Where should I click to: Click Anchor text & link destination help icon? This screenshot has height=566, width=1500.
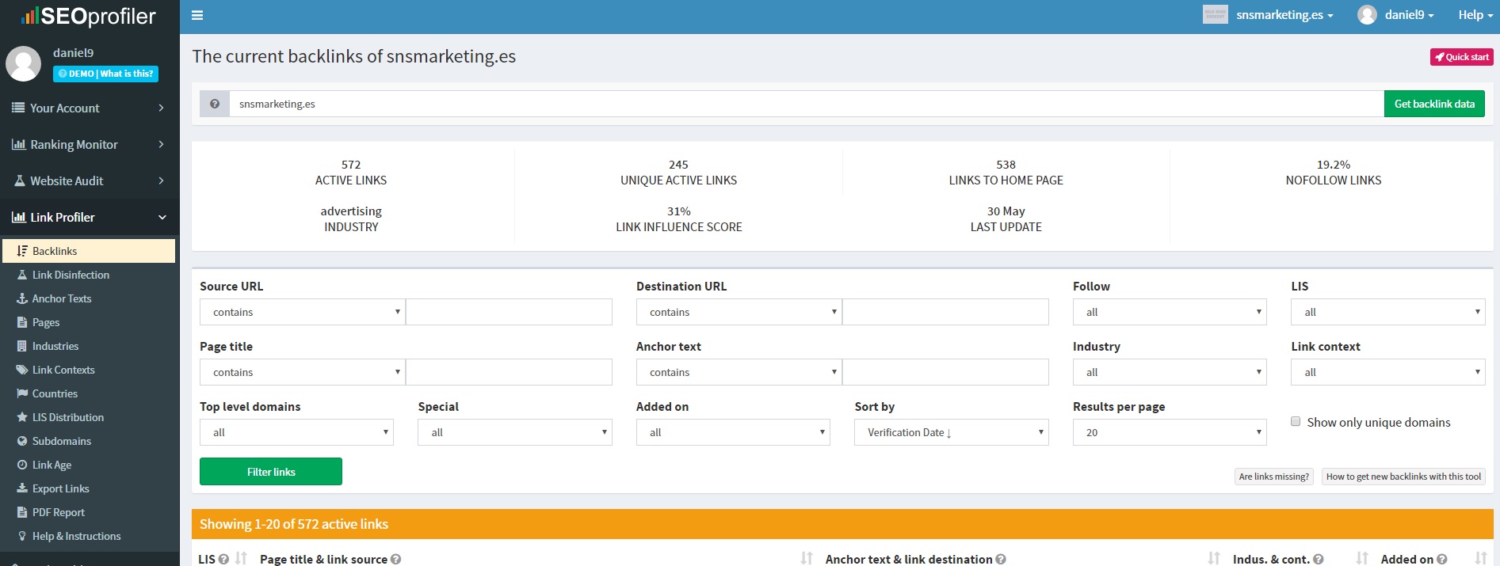tap(1001, 559)
